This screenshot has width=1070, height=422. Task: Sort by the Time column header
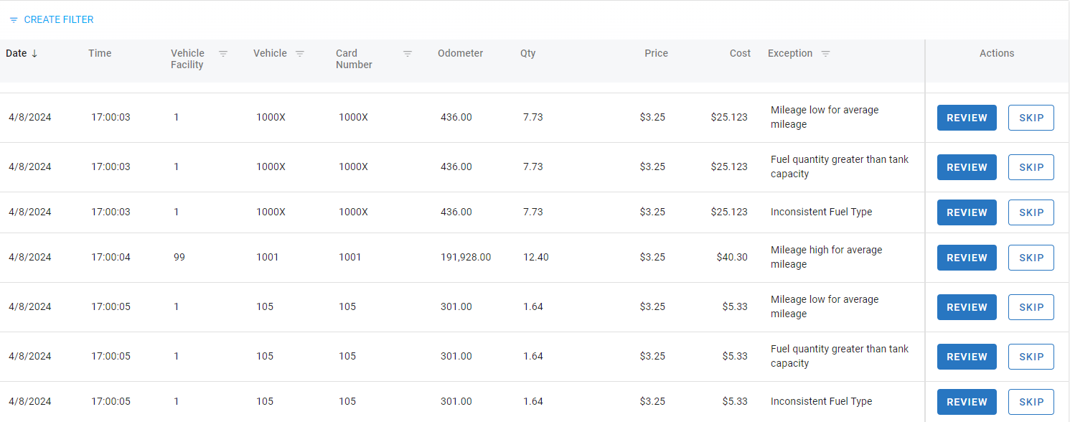pyautogui.click(x=100, y=54)
